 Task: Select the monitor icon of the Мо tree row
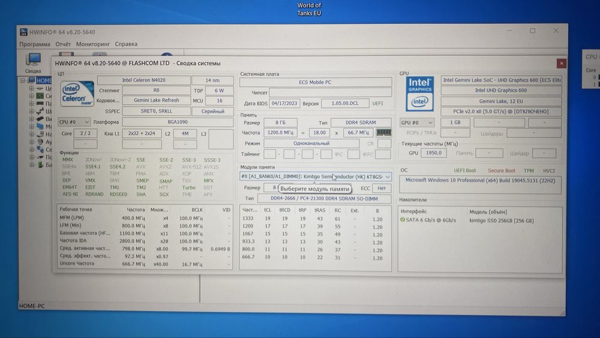tap(40, 127)
